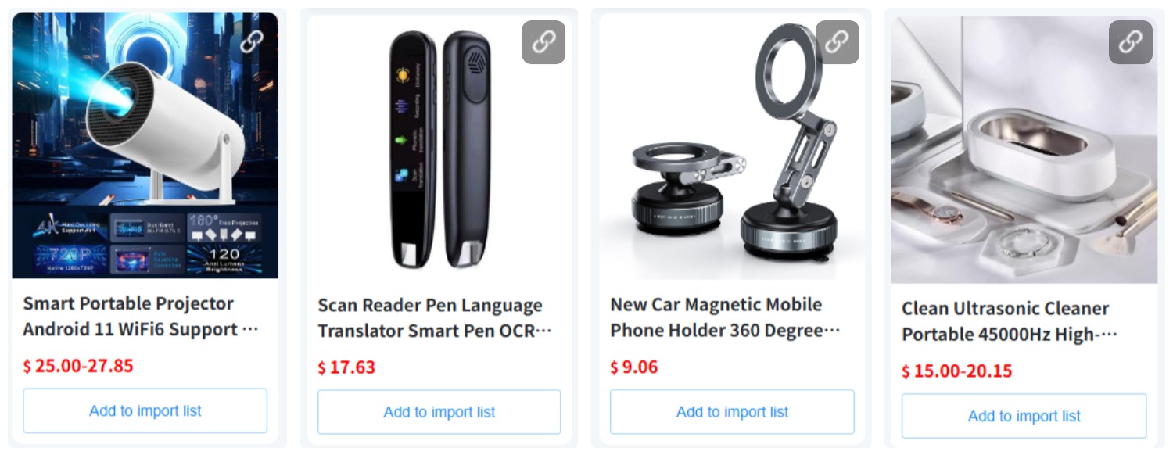Add Car Magnetic Phone Holder to import list
This screenshot has width=1173, height=455.
click(733, 412)
